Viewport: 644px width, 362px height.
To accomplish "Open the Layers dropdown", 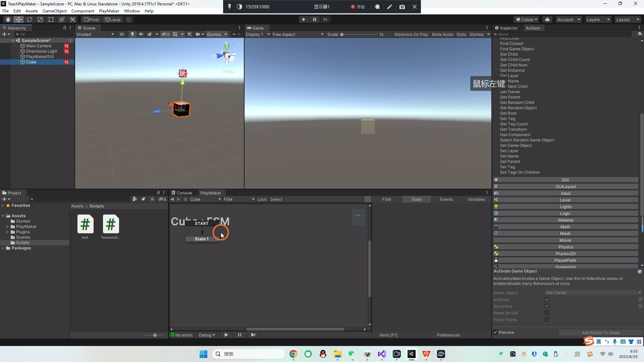I will [598, 19].
